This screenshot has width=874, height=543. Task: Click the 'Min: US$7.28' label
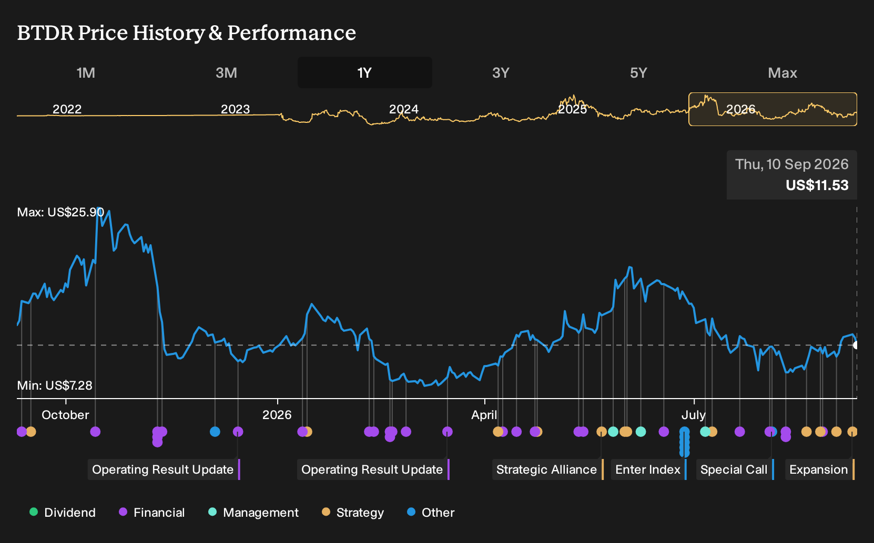tap(55, 385)
